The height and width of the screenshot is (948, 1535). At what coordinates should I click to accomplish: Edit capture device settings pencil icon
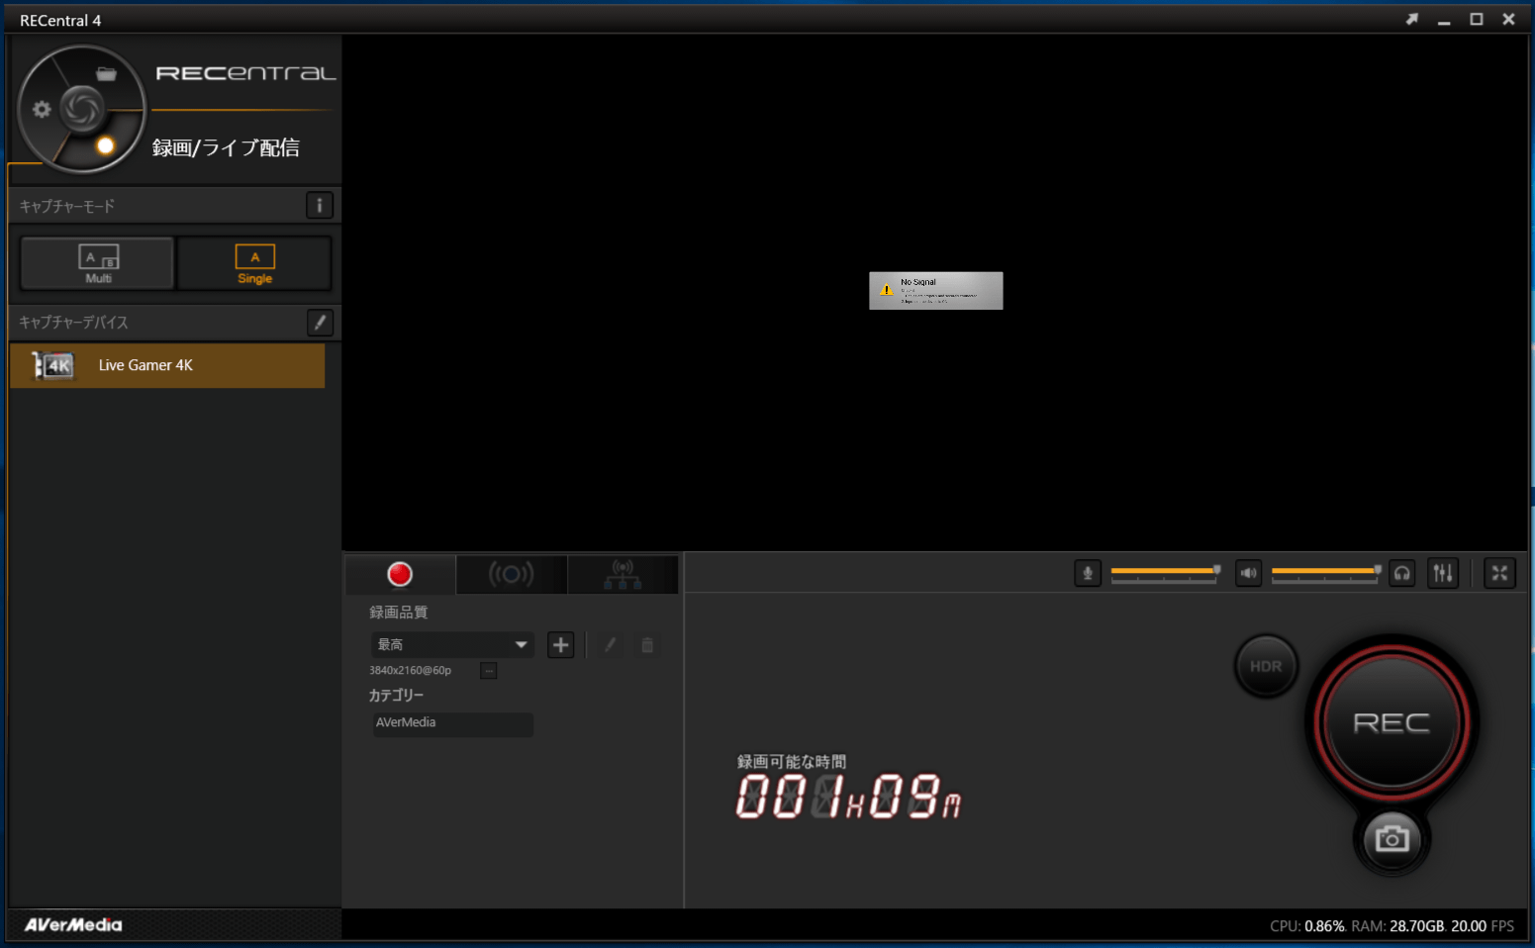320,323
